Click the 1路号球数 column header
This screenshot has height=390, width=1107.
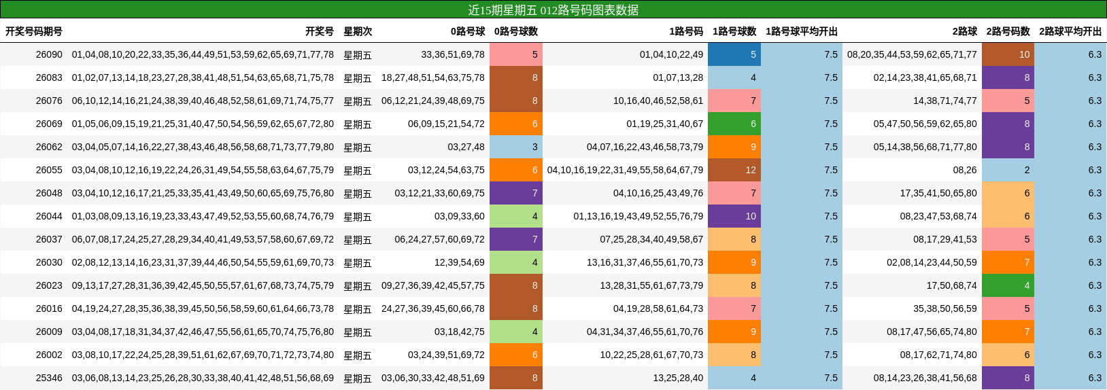(734, 31)
